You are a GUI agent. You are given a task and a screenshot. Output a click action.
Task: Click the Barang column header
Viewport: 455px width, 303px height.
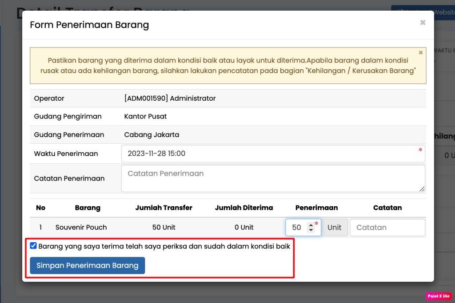[x=88, y=208]
